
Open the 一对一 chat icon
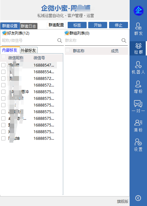pyautogui.click(x=138, y=106)
